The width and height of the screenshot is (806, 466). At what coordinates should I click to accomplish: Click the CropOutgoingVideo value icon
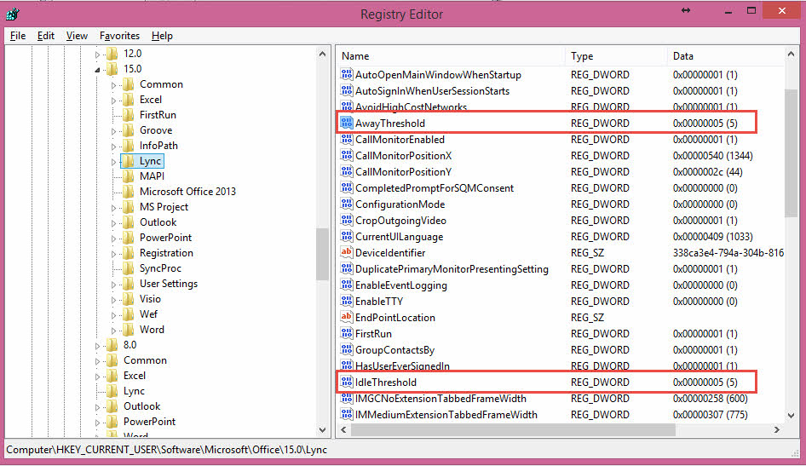pyautogui.click(x=347, y=221)
